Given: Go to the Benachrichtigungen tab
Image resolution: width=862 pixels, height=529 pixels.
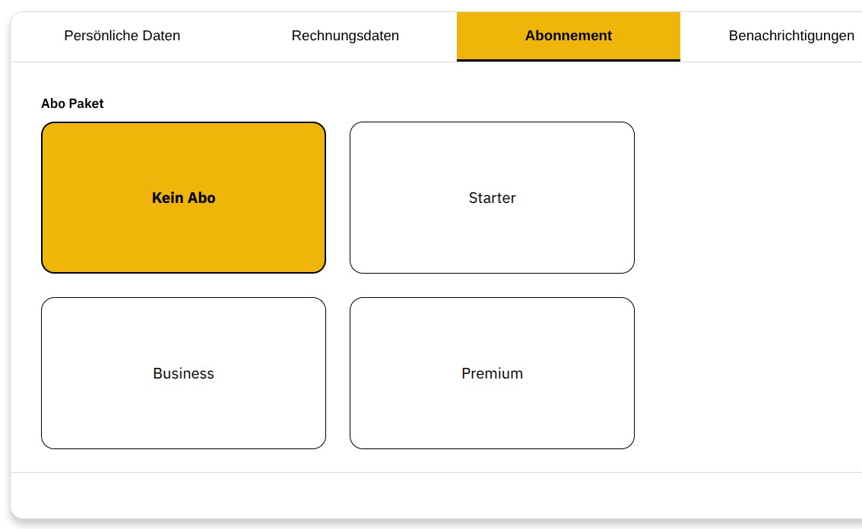Looking at the screenshot, I should 791,36.
